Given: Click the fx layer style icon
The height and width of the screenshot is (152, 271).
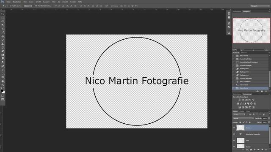Looking at the screenshot, I should (x=247, y=150).
